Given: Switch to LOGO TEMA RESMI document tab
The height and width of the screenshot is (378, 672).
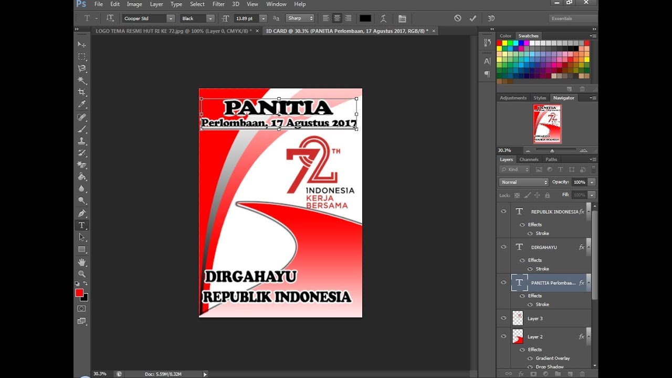Looking at the screenshot, I should pyautogui.click(x=173, y=31).
